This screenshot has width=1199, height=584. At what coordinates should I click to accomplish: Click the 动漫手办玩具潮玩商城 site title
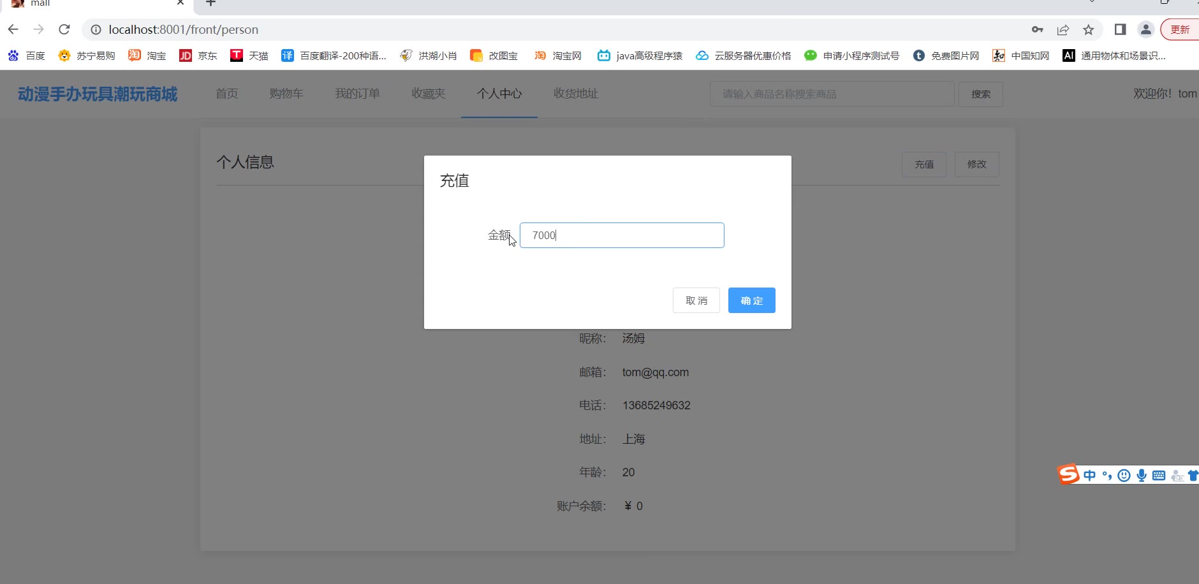pos(98,94)
